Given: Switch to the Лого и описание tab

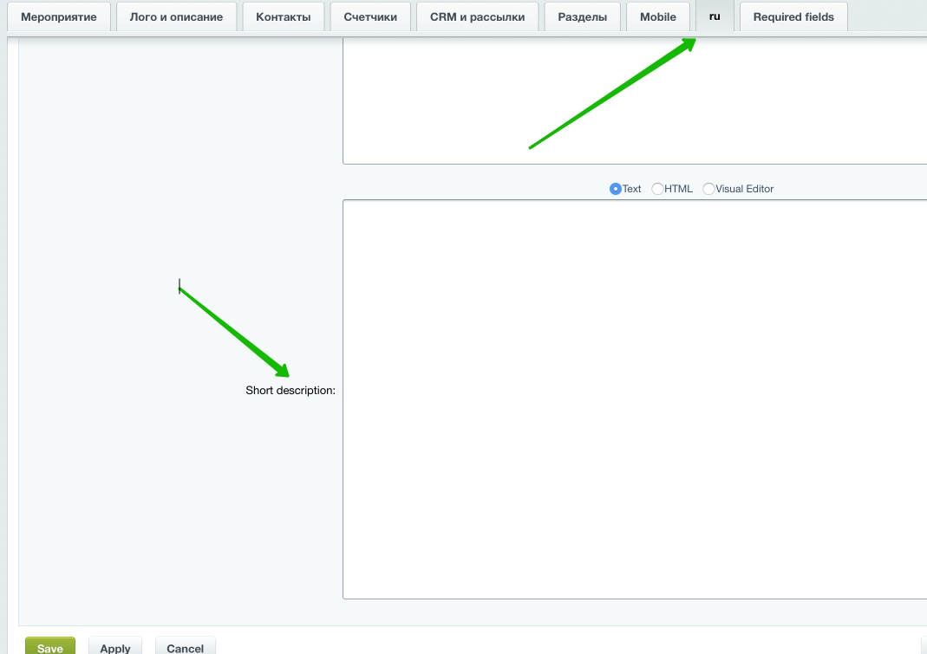Looking at the screenshot, I should coord(176,16).
